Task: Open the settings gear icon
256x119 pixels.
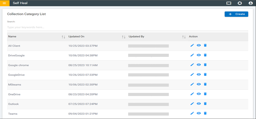Action: point(240,3)
